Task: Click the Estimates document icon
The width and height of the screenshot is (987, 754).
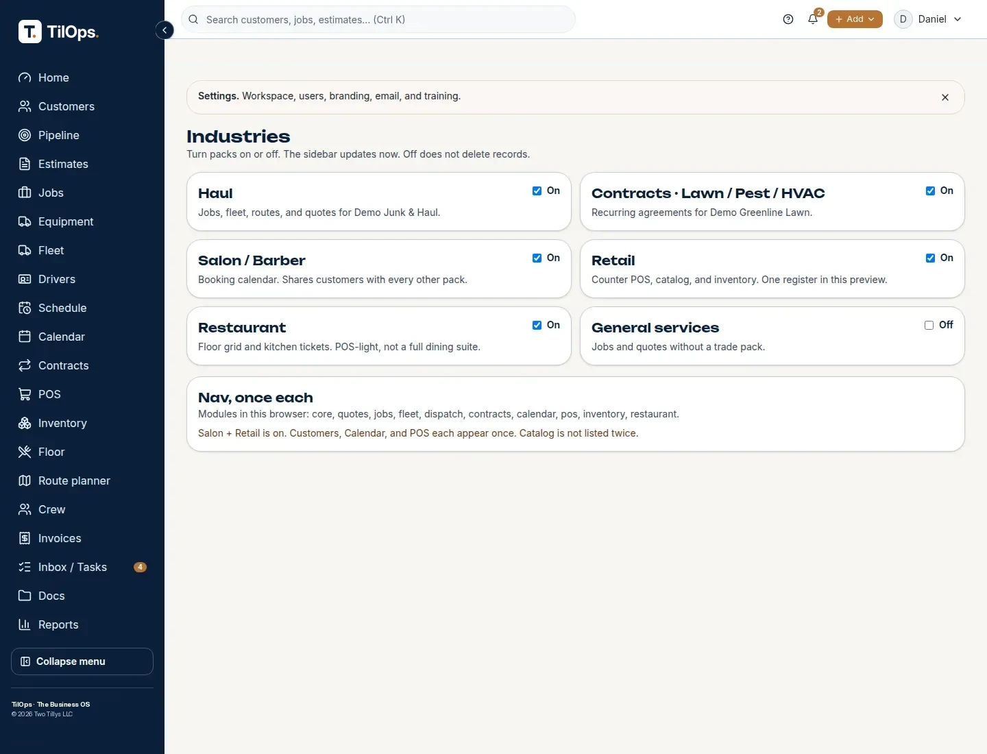Action: click(x=25, y=164)
